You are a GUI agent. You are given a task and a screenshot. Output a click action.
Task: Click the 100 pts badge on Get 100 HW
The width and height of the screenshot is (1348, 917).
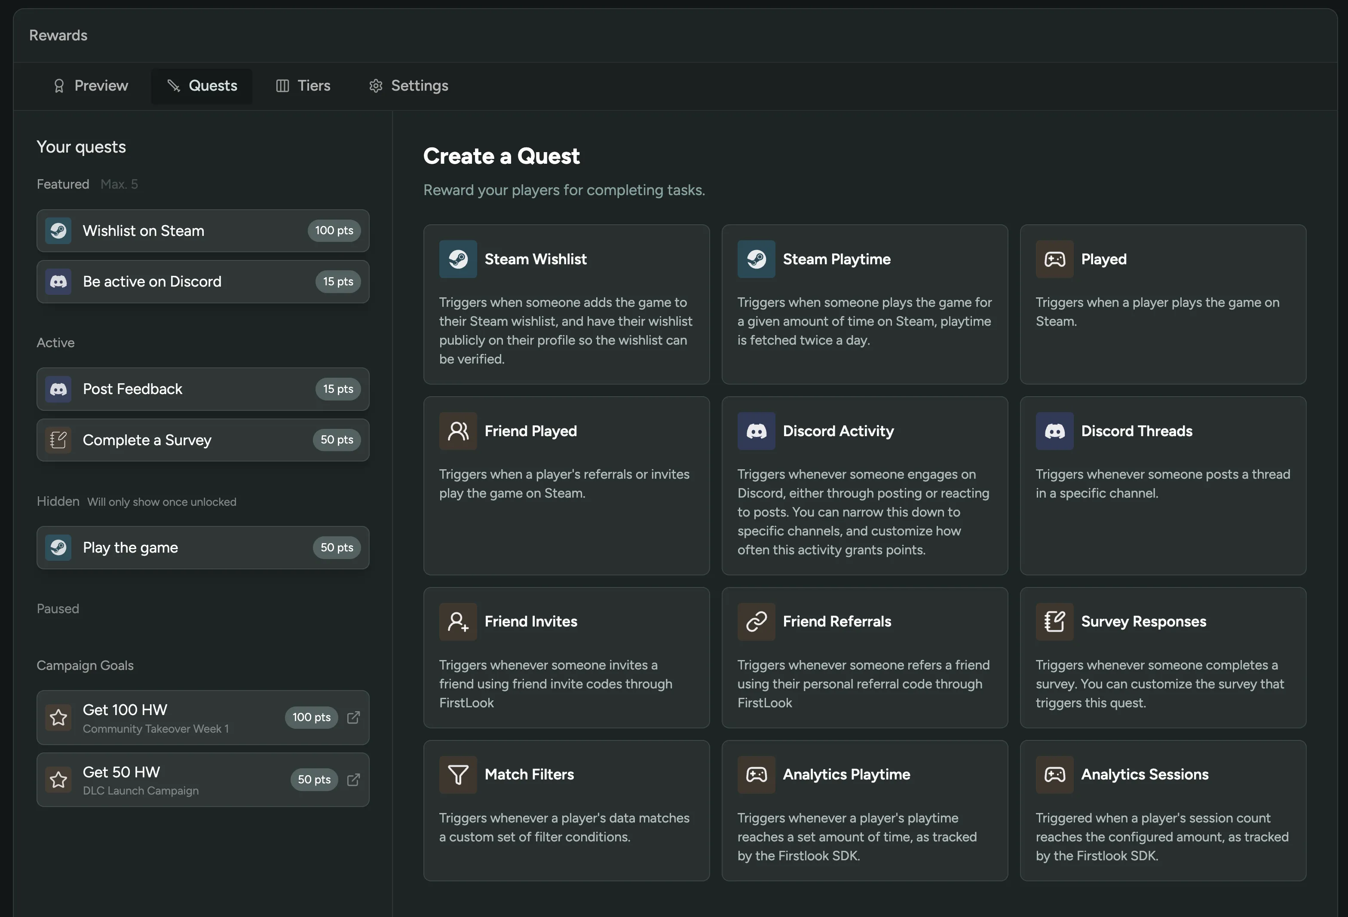[x=312, y=718]
